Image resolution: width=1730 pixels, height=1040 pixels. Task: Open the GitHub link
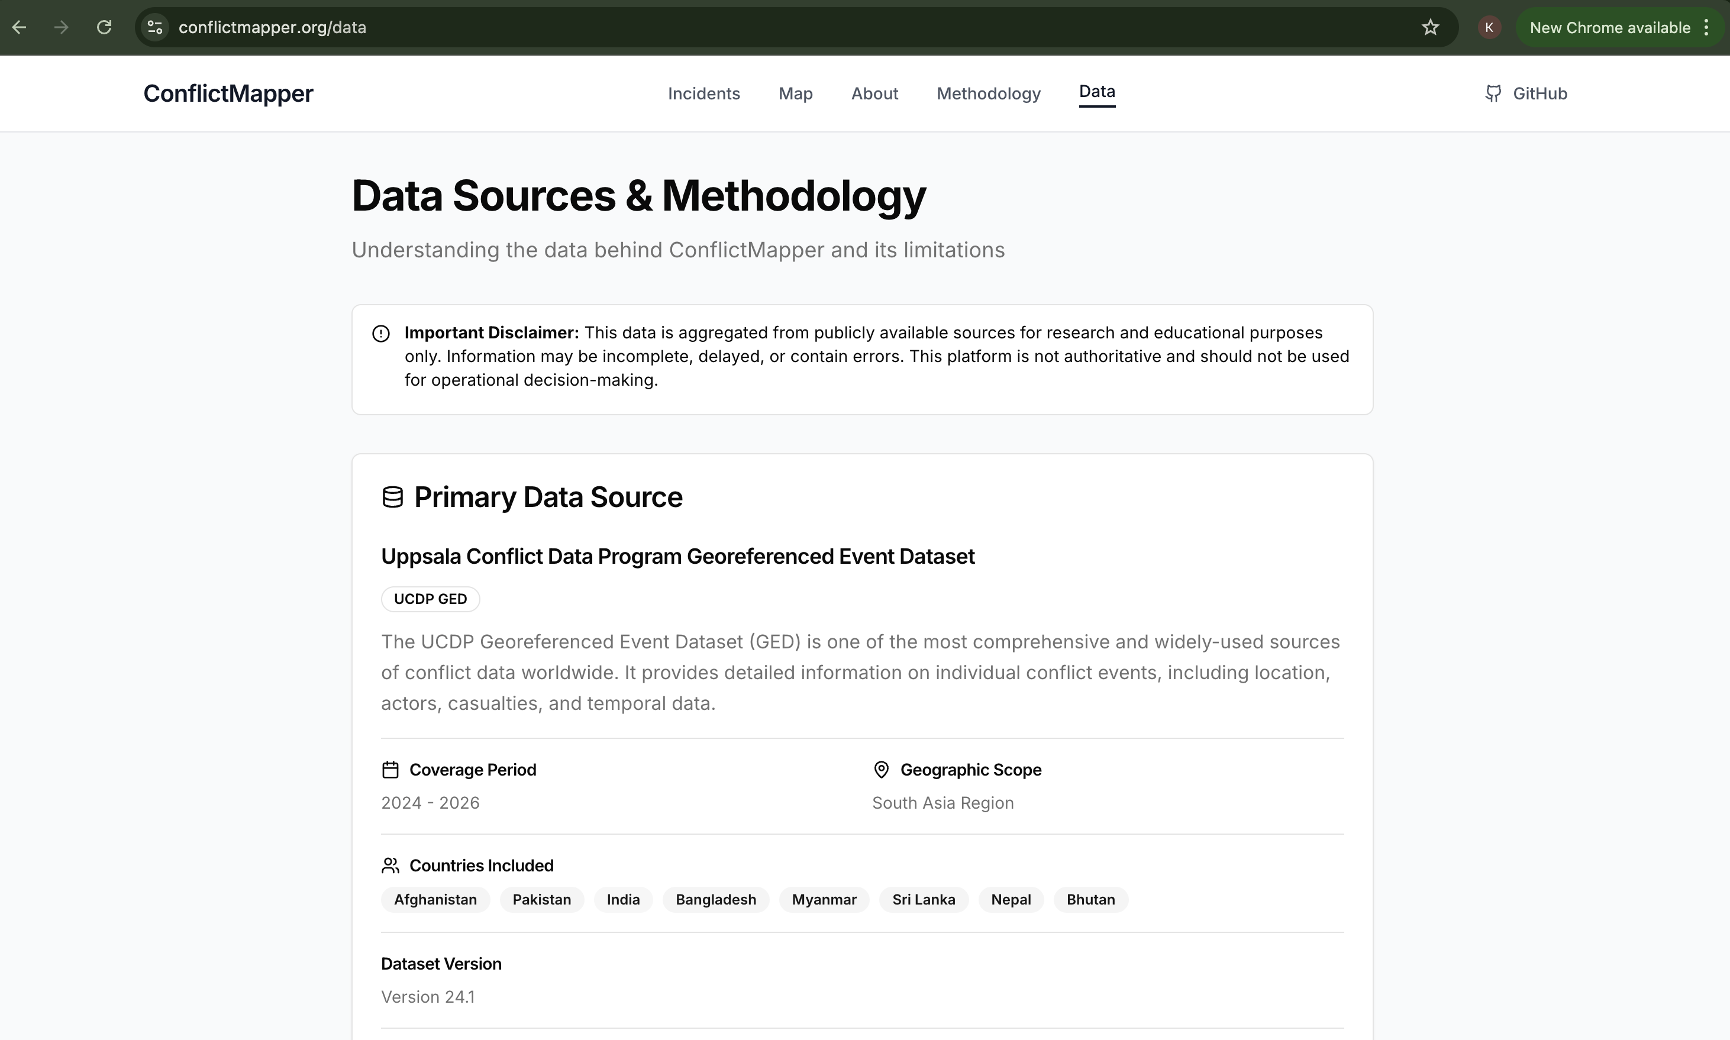click(1525, 94)
